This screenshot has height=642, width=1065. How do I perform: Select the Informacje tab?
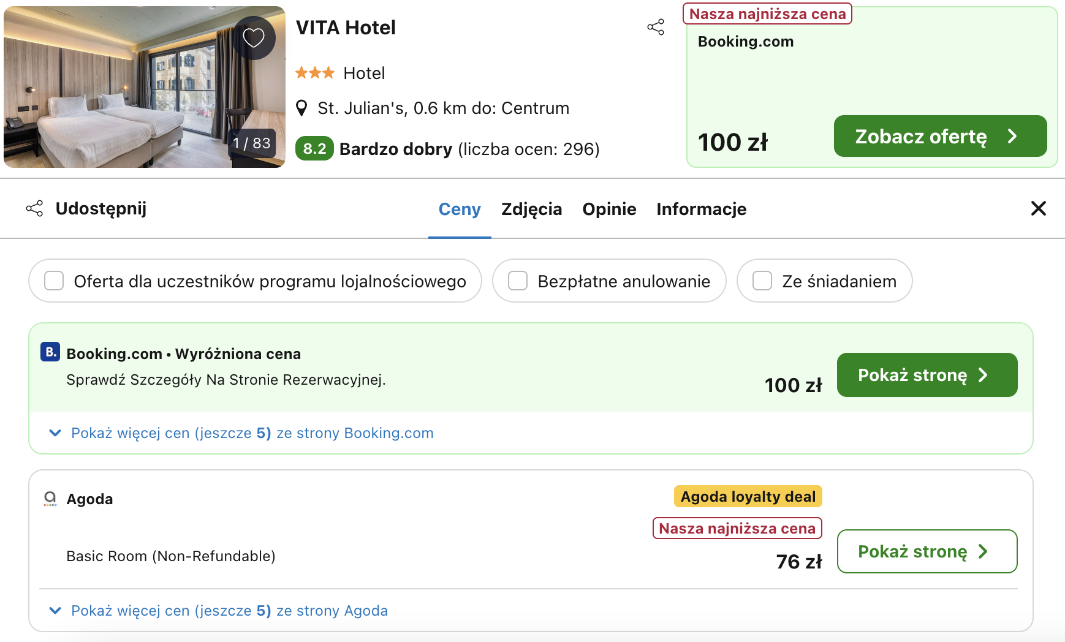(x=701, y=210)
